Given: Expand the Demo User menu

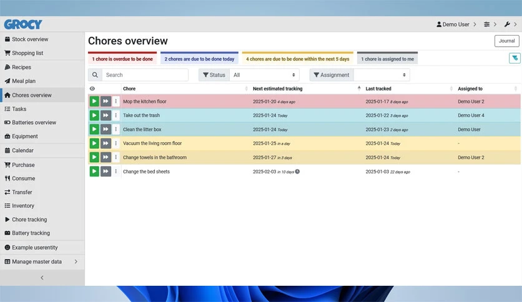Looking at the screenshot, I should (x=456, y=24).
